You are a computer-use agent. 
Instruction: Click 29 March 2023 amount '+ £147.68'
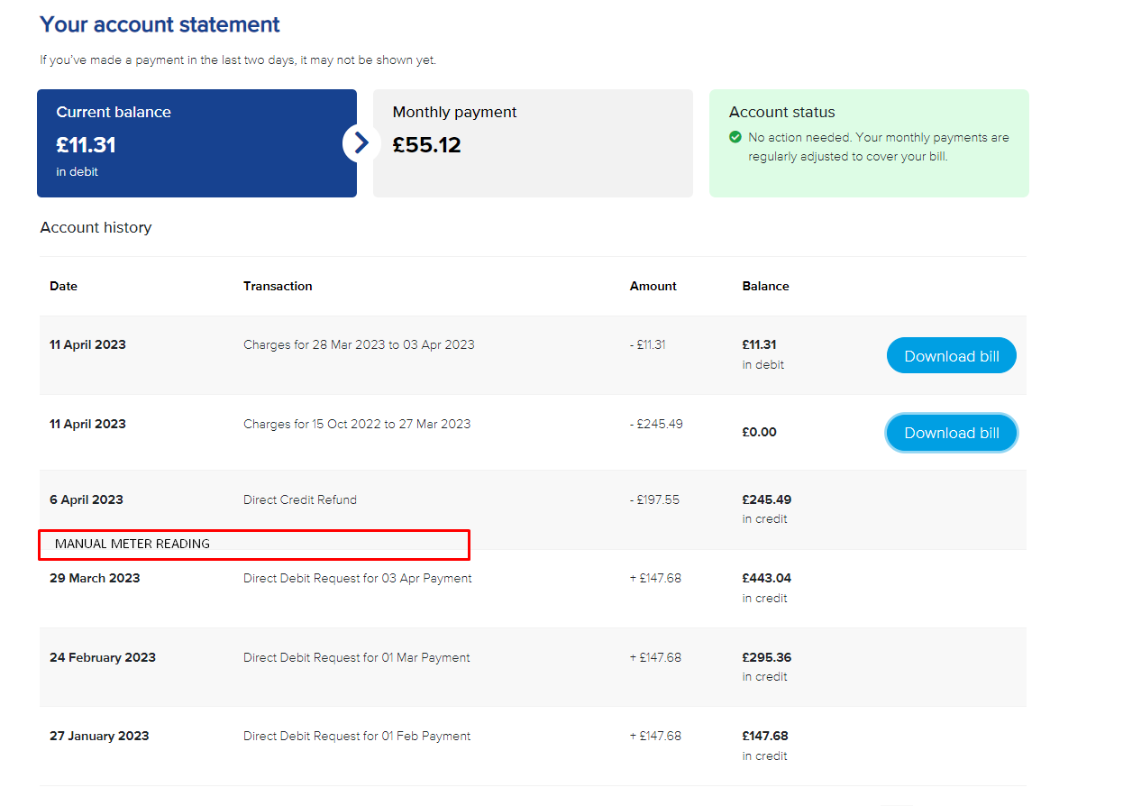(655, 578)
